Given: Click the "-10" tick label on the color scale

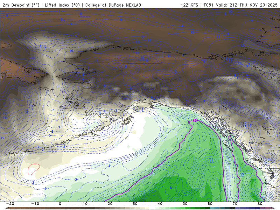Looking at the screenshot, I should tap(35, 204).
